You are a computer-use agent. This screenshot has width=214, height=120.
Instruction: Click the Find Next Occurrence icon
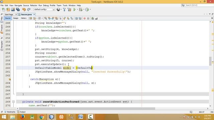pyautogui.click(x=53, y=18)
